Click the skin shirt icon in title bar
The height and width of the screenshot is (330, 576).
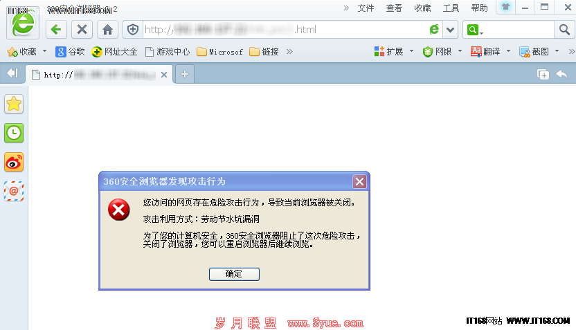506,7
